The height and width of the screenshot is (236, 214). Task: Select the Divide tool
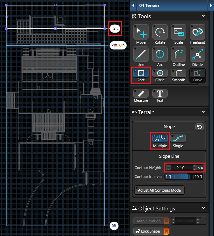[197, 56]
